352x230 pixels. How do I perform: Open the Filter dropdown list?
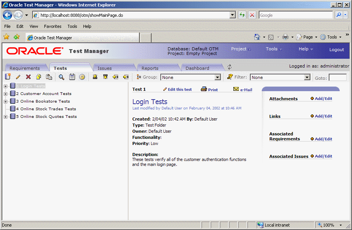pyautogui.click(x=307, y=77)
